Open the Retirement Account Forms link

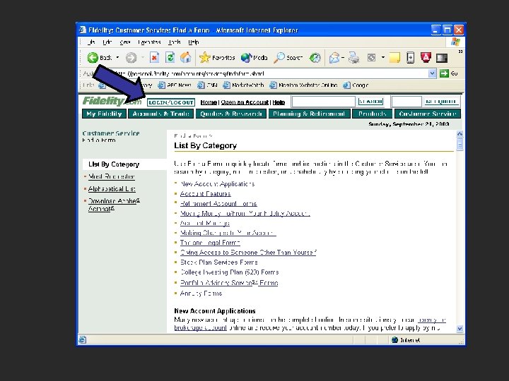click(218, 204)
